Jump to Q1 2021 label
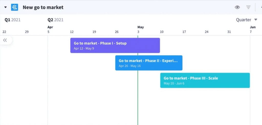This screenshot has height=125, width=262. [12, 20]
